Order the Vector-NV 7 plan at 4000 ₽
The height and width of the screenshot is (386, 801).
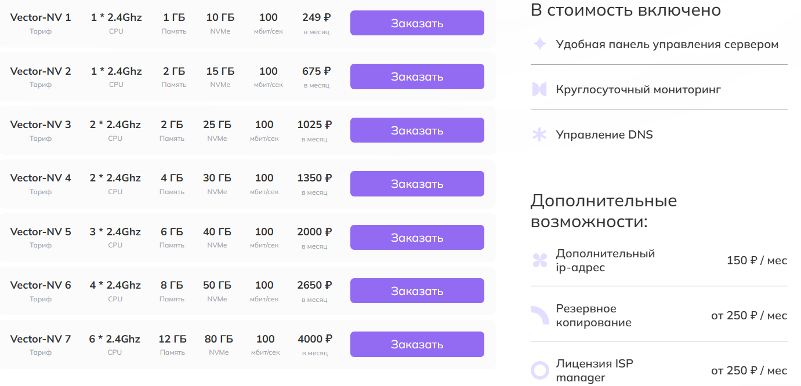(x=416, y=344)
